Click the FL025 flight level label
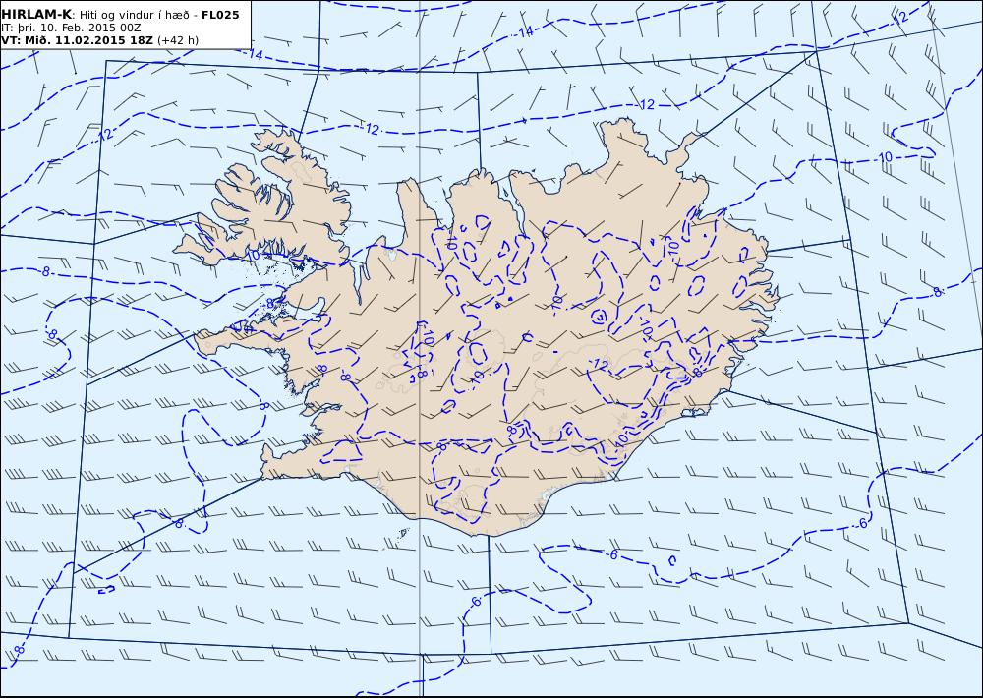Screen dimensions: 983x698 click(x=220, y=15)
